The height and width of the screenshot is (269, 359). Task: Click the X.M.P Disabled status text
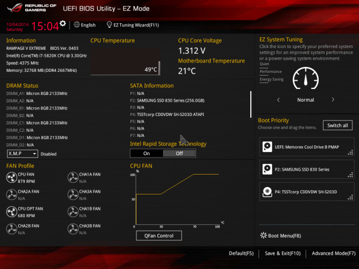[48, 154]
